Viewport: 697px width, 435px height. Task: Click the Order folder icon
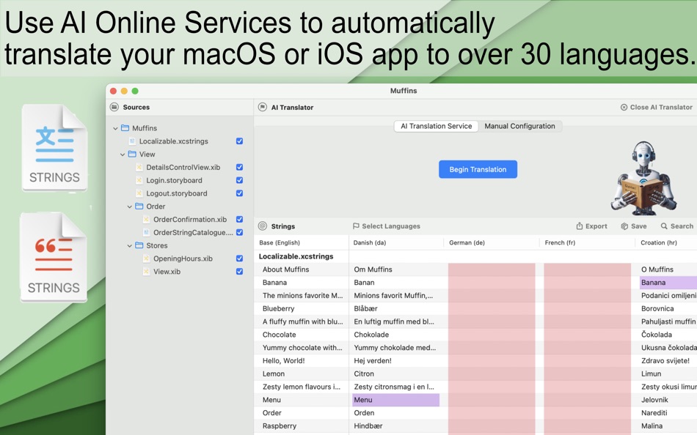point(139,206)
